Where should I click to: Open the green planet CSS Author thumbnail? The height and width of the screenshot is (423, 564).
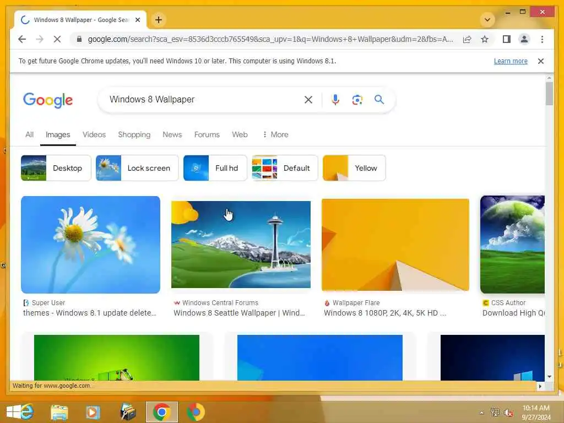tap(512, 245)
